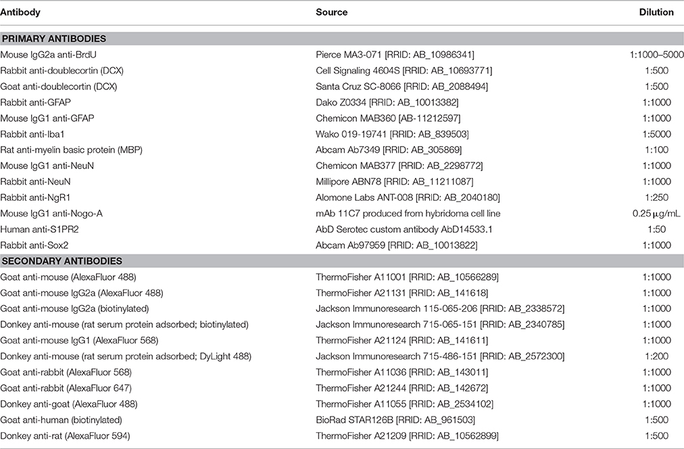Click the Dilution column header

(x=656, y=12)
